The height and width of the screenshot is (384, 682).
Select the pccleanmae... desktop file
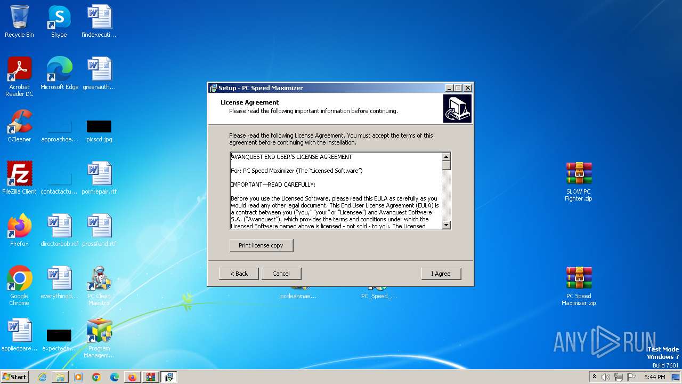tap(298, 293)
